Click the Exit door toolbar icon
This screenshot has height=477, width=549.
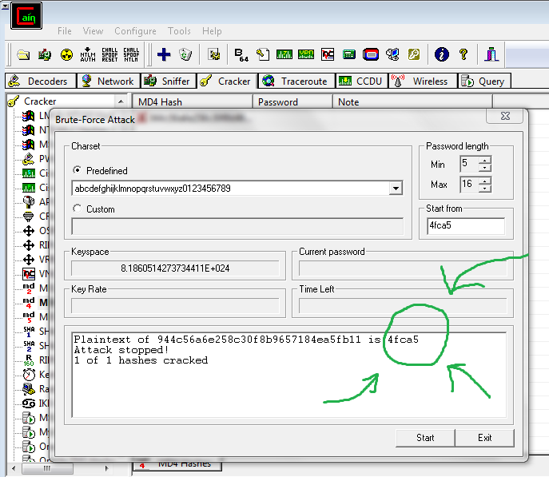click(491, 54)
